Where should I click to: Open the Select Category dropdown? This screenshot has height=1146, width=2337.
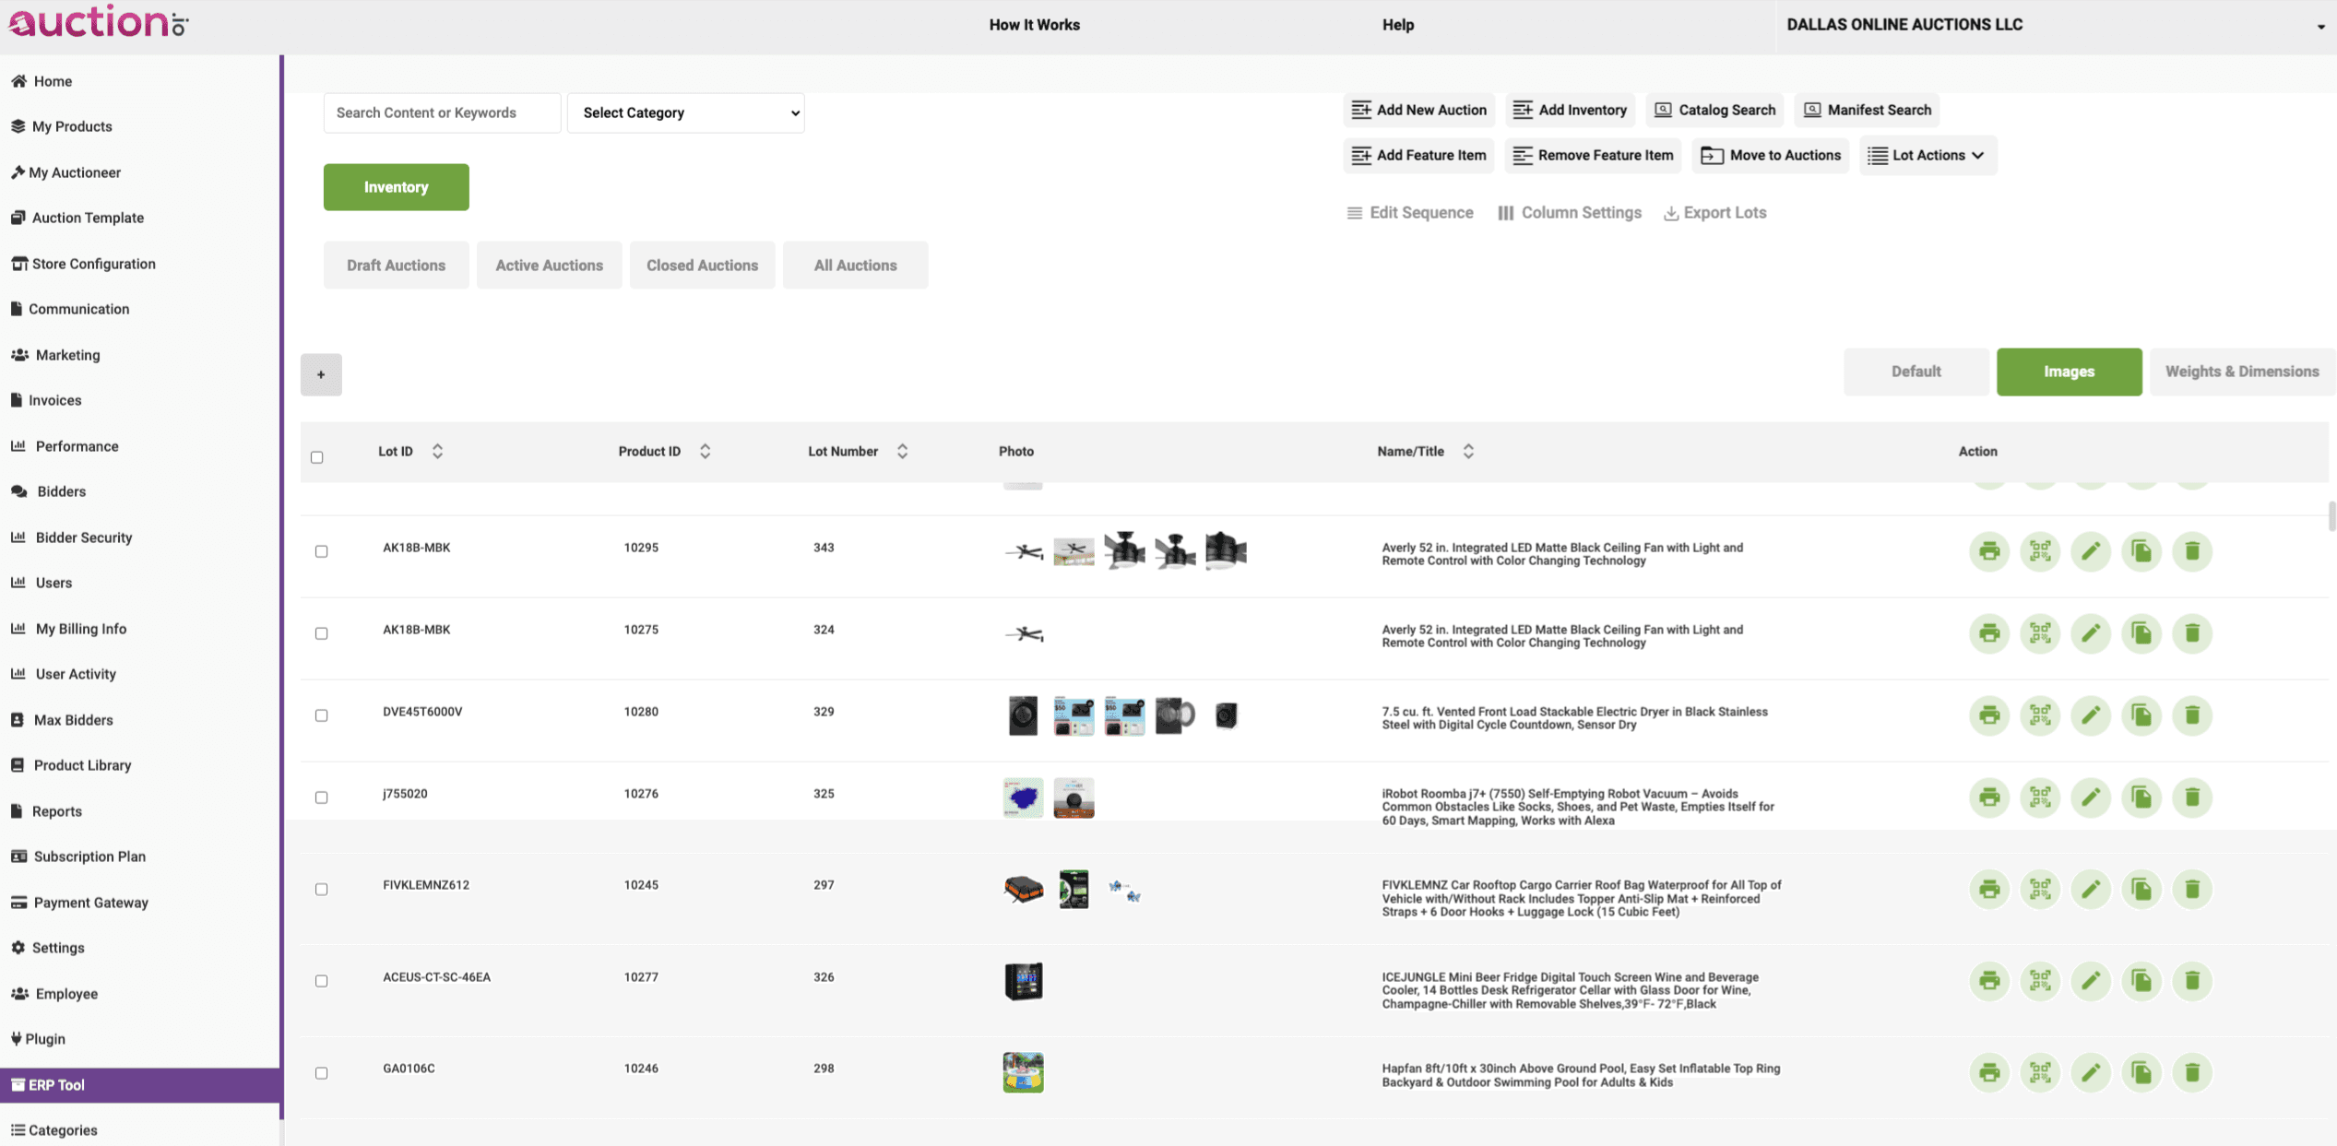click(685, 112)
